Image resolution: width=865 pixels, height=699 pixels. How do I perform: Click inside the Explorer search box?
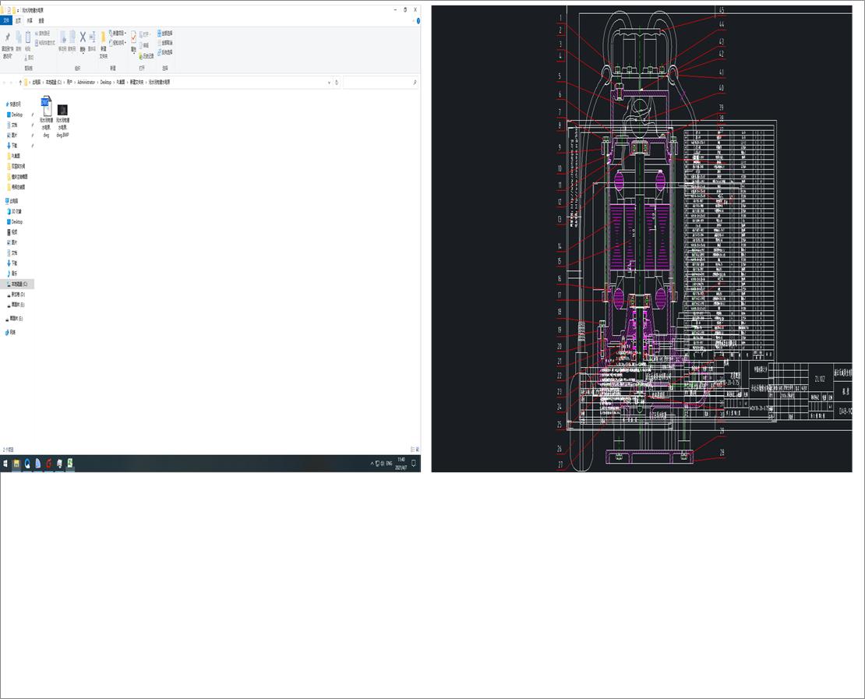[x=380, y=82]
